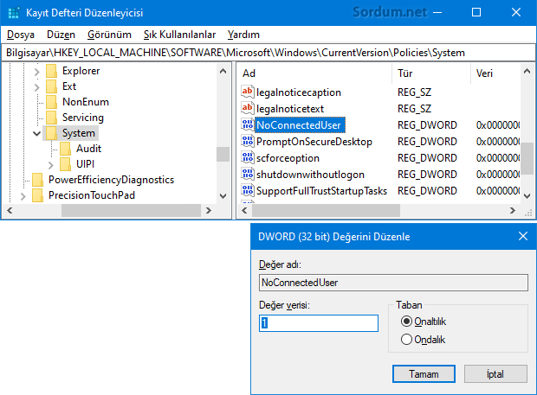Select the NonEnum tree item label
The image size is (537, 395).
click(x=86, y=102)
